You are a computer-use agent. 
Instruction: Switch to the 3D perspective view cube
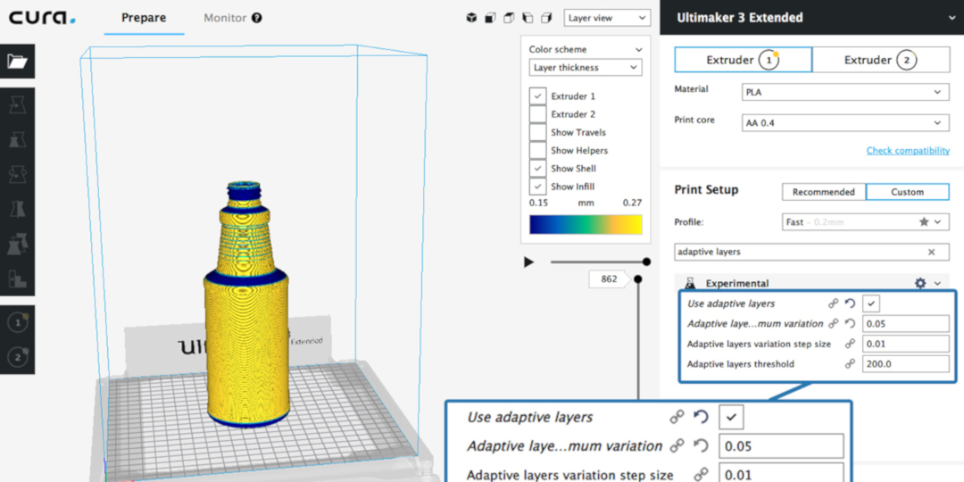point(471,18)
